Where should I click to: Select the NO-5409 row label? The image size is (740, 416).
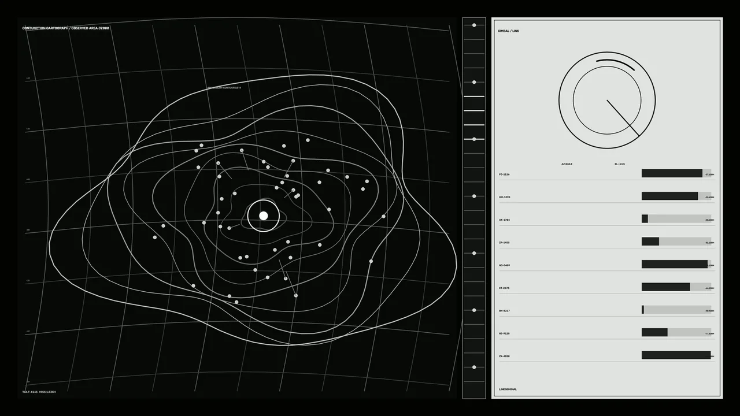click(504, 265)
